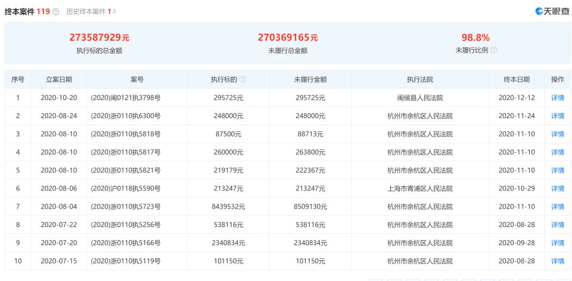Image resolution: width=572 pixels, height=281 pixels.
Task: Expand the chevron arrow after 历史终本案件 1
Action: click(x=114, y=12)
